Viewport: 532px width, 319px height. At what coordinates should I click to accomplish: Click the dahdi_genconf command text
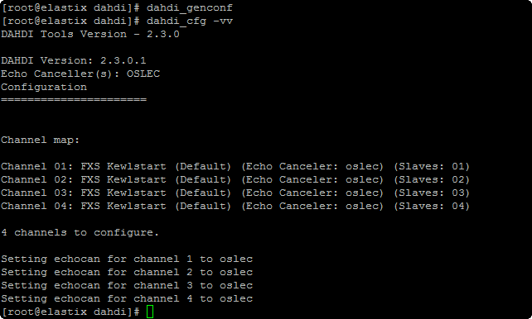pyautogui.click(x=190, y=8)
